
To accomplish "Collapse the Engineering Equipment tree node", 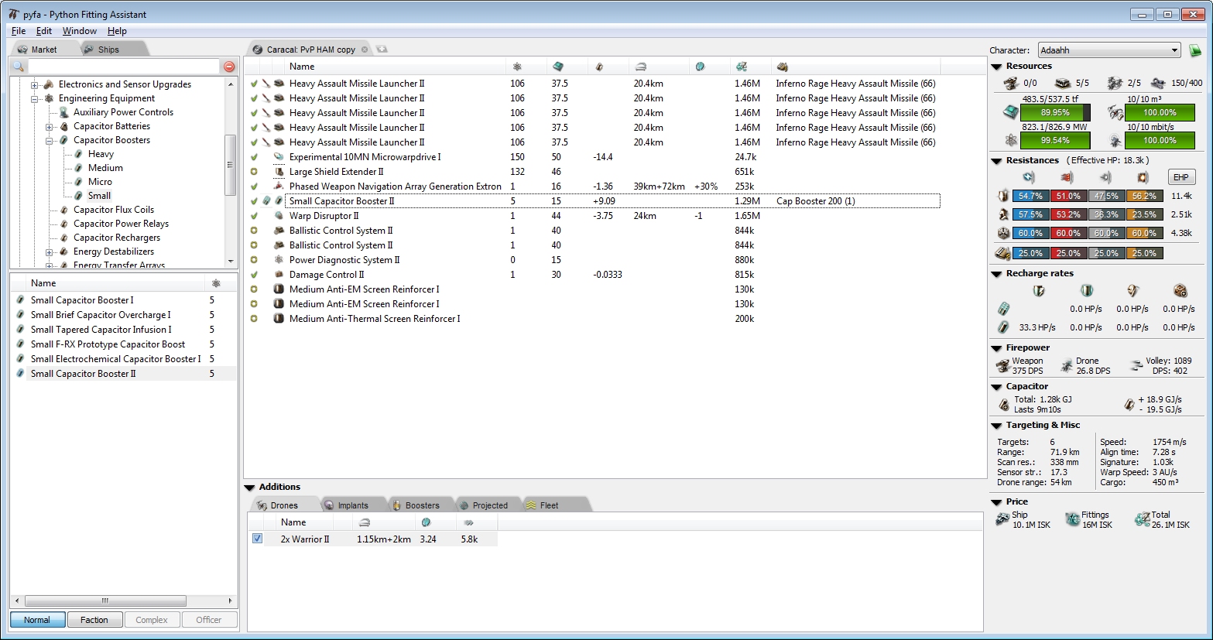I will coord(34,99).
